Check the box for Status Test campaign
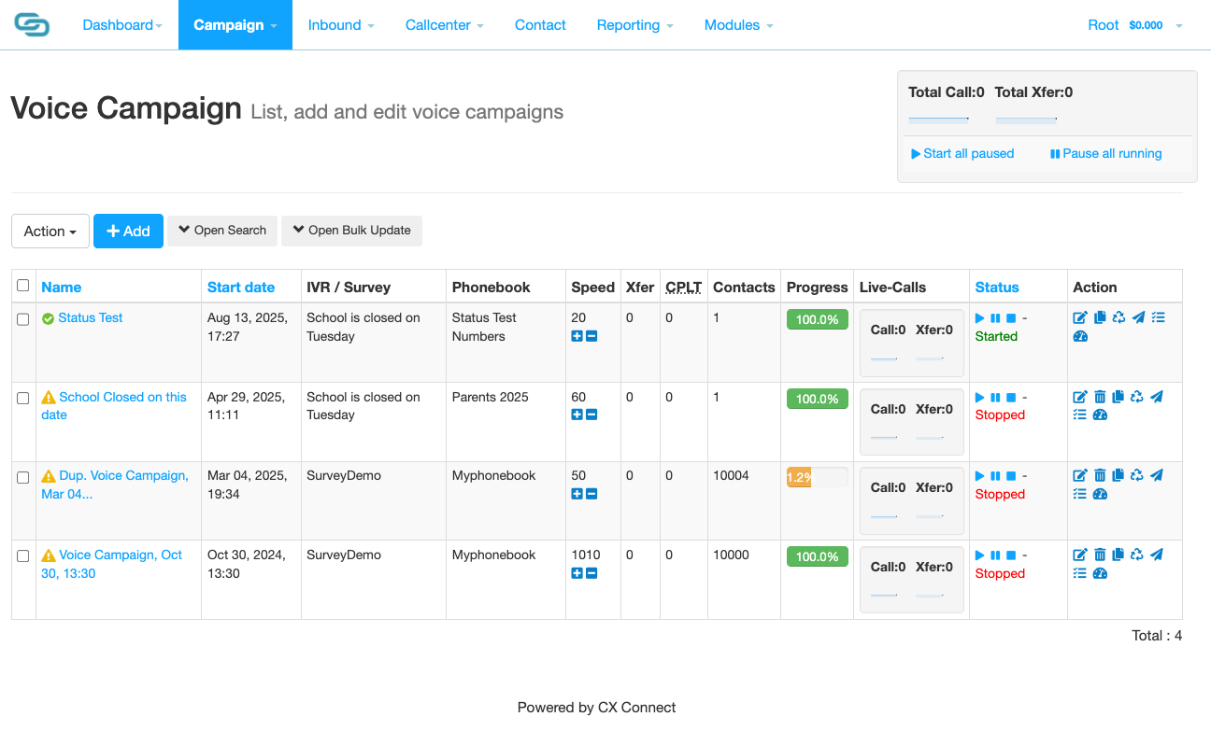Image resolution: width=1211 pixels, height=745 pixels. tap(23, 319)
